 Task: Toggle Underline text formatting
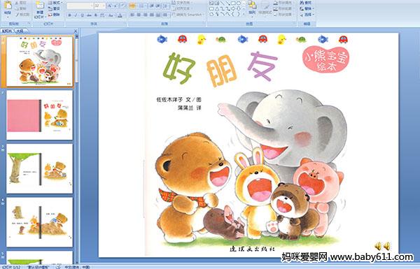82,15
